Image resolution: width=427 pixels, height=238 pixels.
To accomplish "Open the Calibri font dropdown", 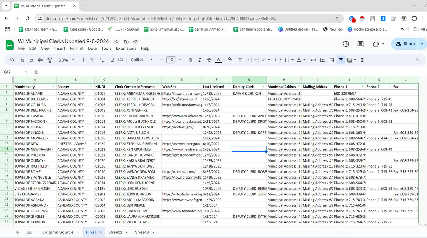I will [142, 60].
